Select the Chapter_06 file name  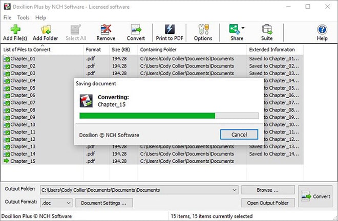pos(23,96)
